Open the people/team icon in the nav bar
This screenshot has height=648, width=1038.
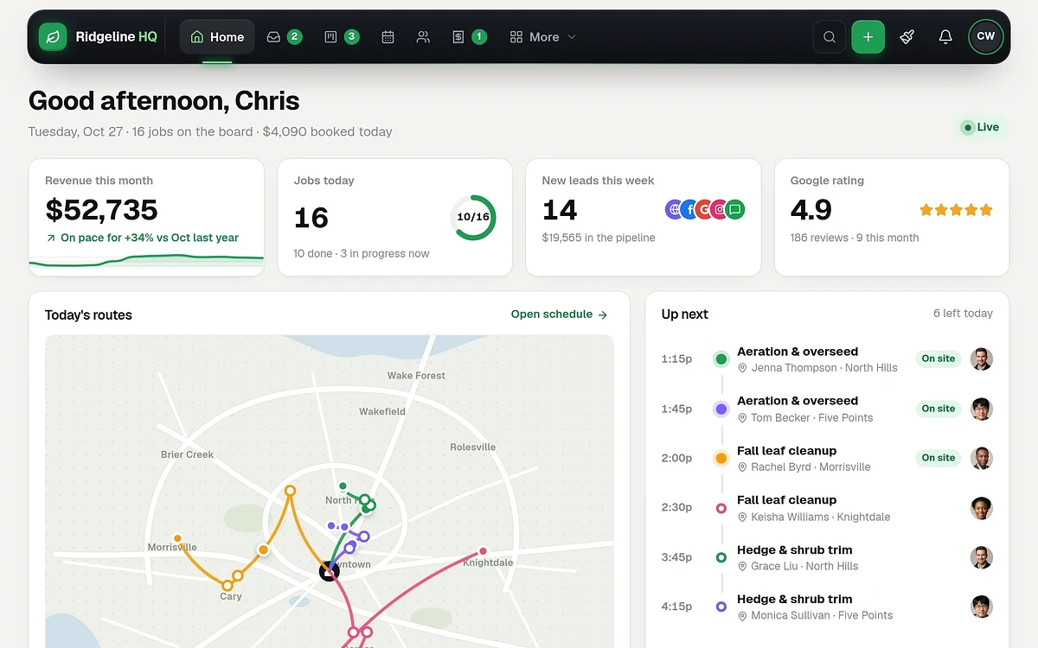coord(423,37)
